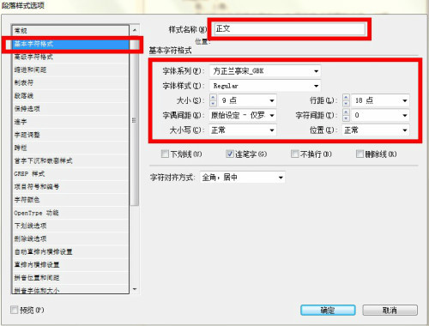Toggle the 连笔字 ligatures checkbox
The height and width of the screenshot is (326, 429).
click(x=230, y=154)
